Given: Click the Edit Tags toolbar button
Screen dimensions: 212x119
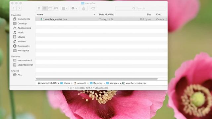Looking at the screenshot, I should 93,8.
